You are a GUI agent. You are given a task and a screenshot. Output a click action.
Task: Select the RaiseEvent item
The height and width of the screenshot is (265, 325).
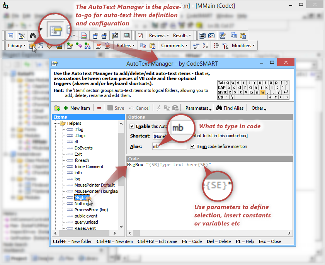click(85, 228)
